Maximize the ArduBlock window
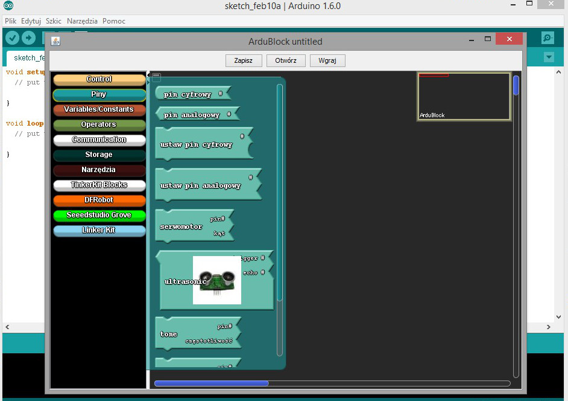 coord(488,39)
